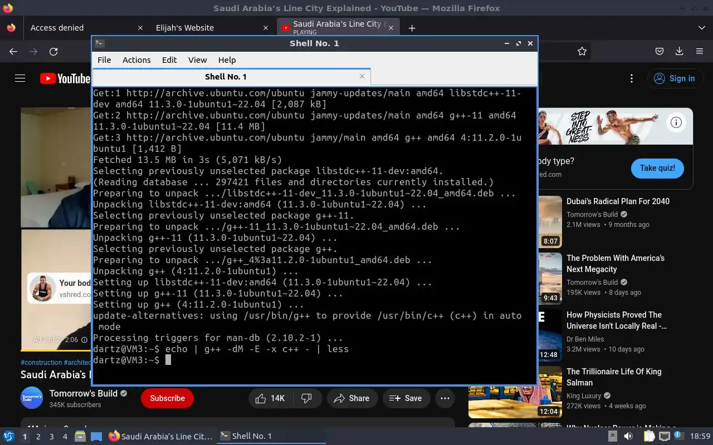The image size is (713, 445).
Task: Open Firefox downloads panel
Action: pos(679,51)
